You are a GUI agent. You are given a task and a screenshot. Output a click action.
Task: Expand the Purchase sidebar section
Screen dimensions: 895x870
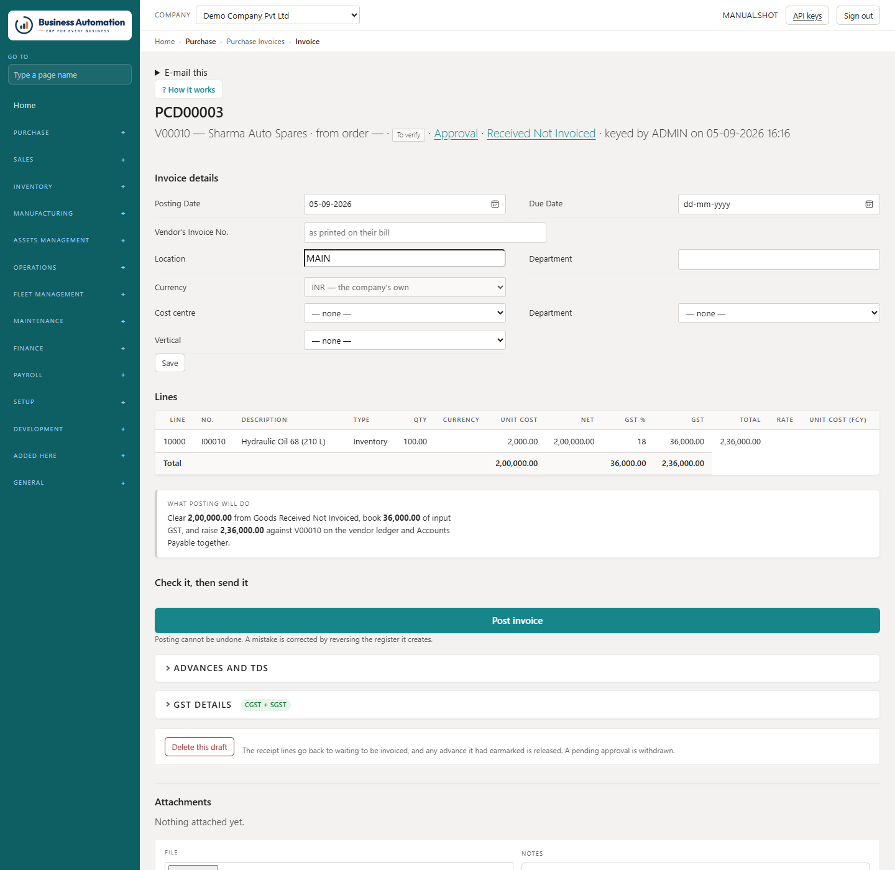click(70, 133)
